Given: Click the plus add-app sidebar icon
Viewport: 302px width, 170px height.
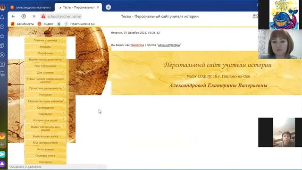Looking at the screenshot, I should pos(2,144).
